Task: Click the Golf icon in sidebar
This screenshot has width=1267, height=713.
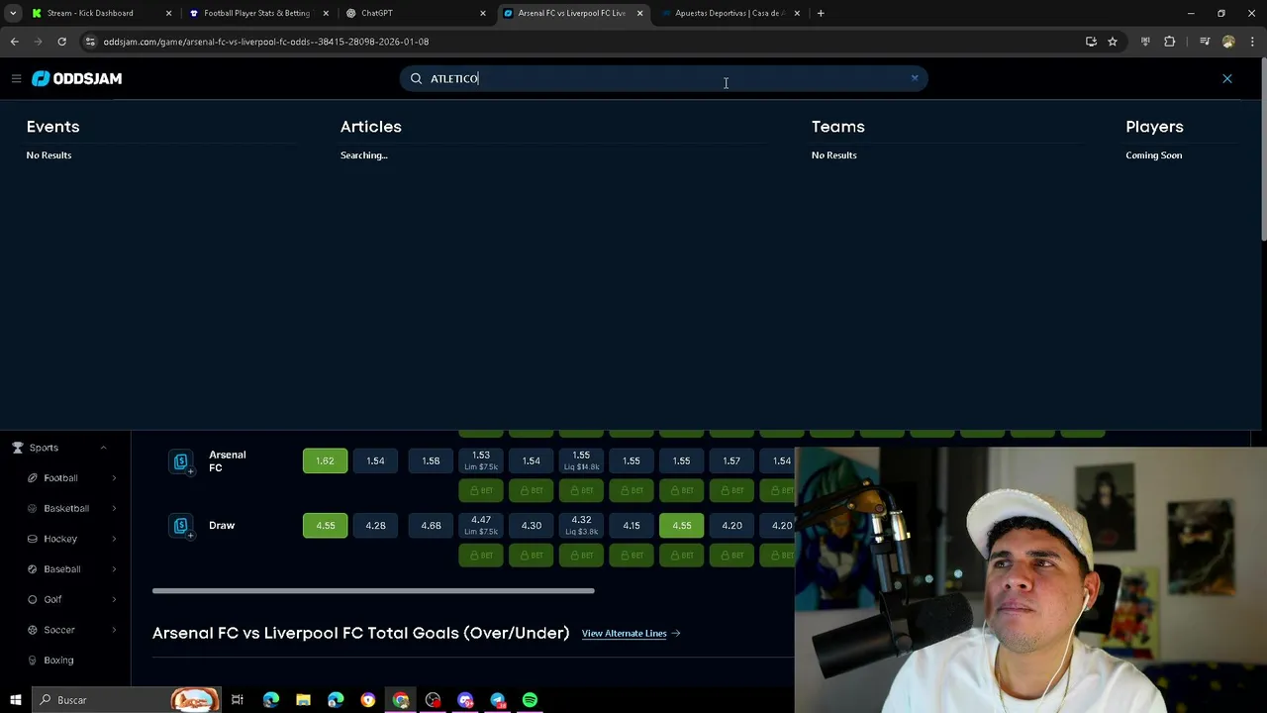Action: (x=32, y=599)
